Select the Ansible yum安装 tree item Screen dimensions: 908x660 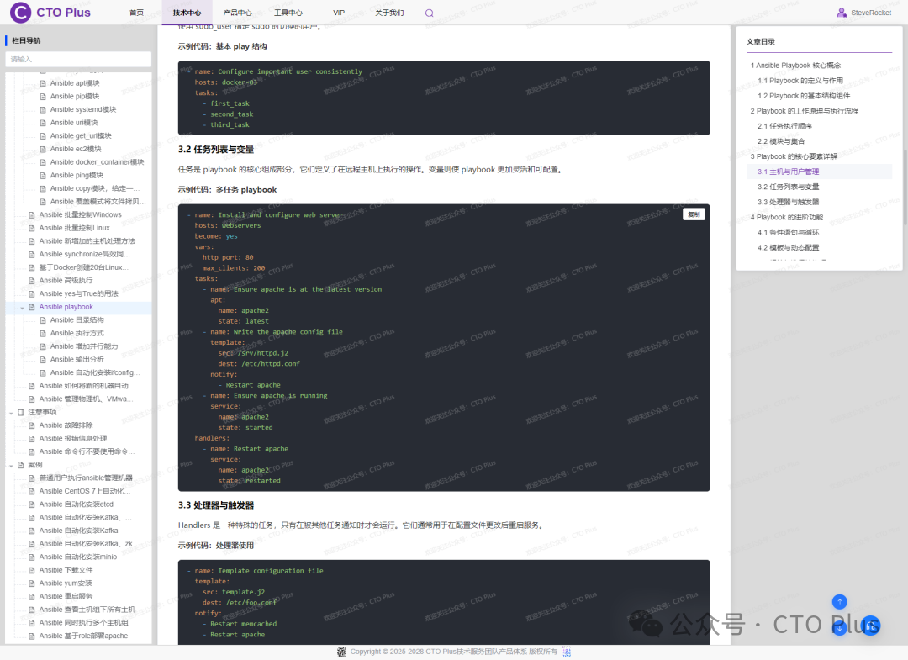[67, 583]
